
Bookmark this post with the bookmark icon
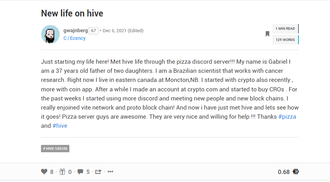pos(267,34)
